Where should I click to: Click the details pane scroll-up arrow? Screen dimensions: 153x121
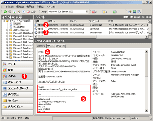coord(146,51)
